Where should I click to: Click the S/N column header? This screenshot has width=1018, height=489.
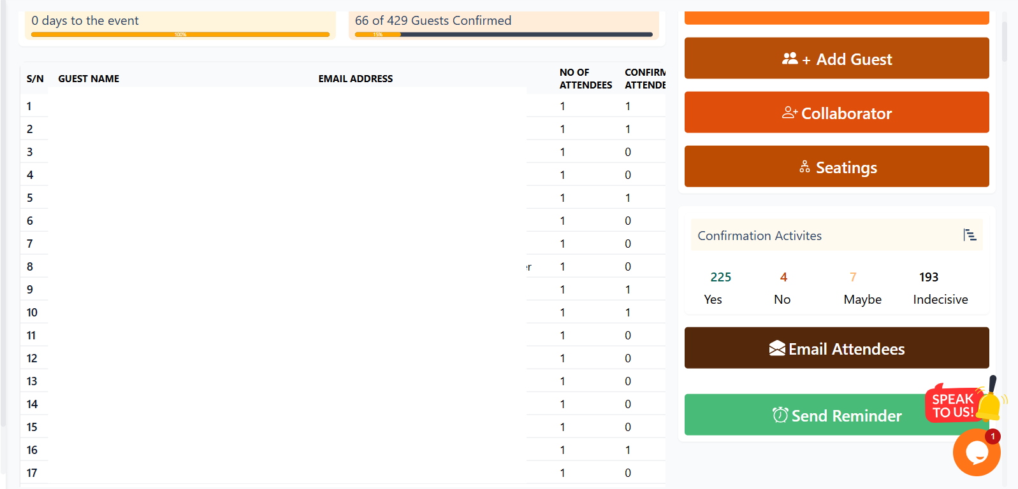point(35,78)
